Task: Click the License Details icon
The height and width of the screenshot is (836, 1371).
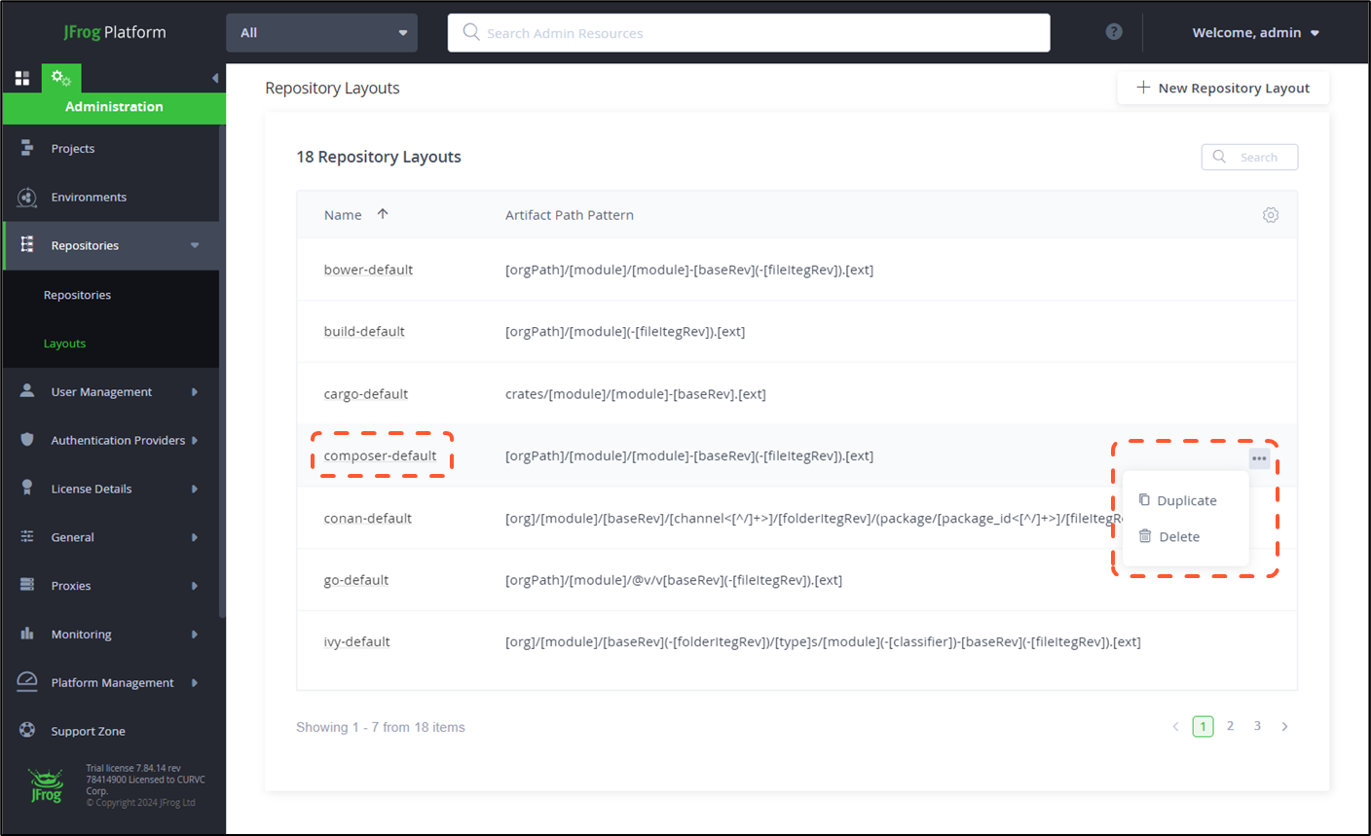Action: [x=27, y=488]
